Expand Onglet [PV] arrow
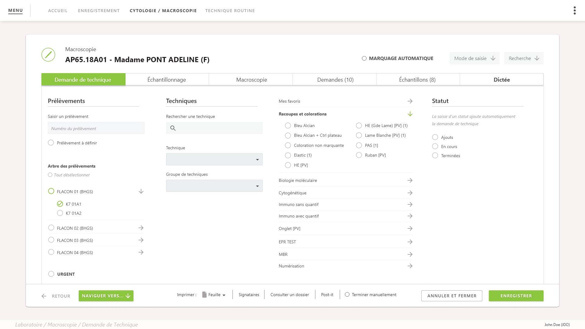585x329 pixels. 410,228
